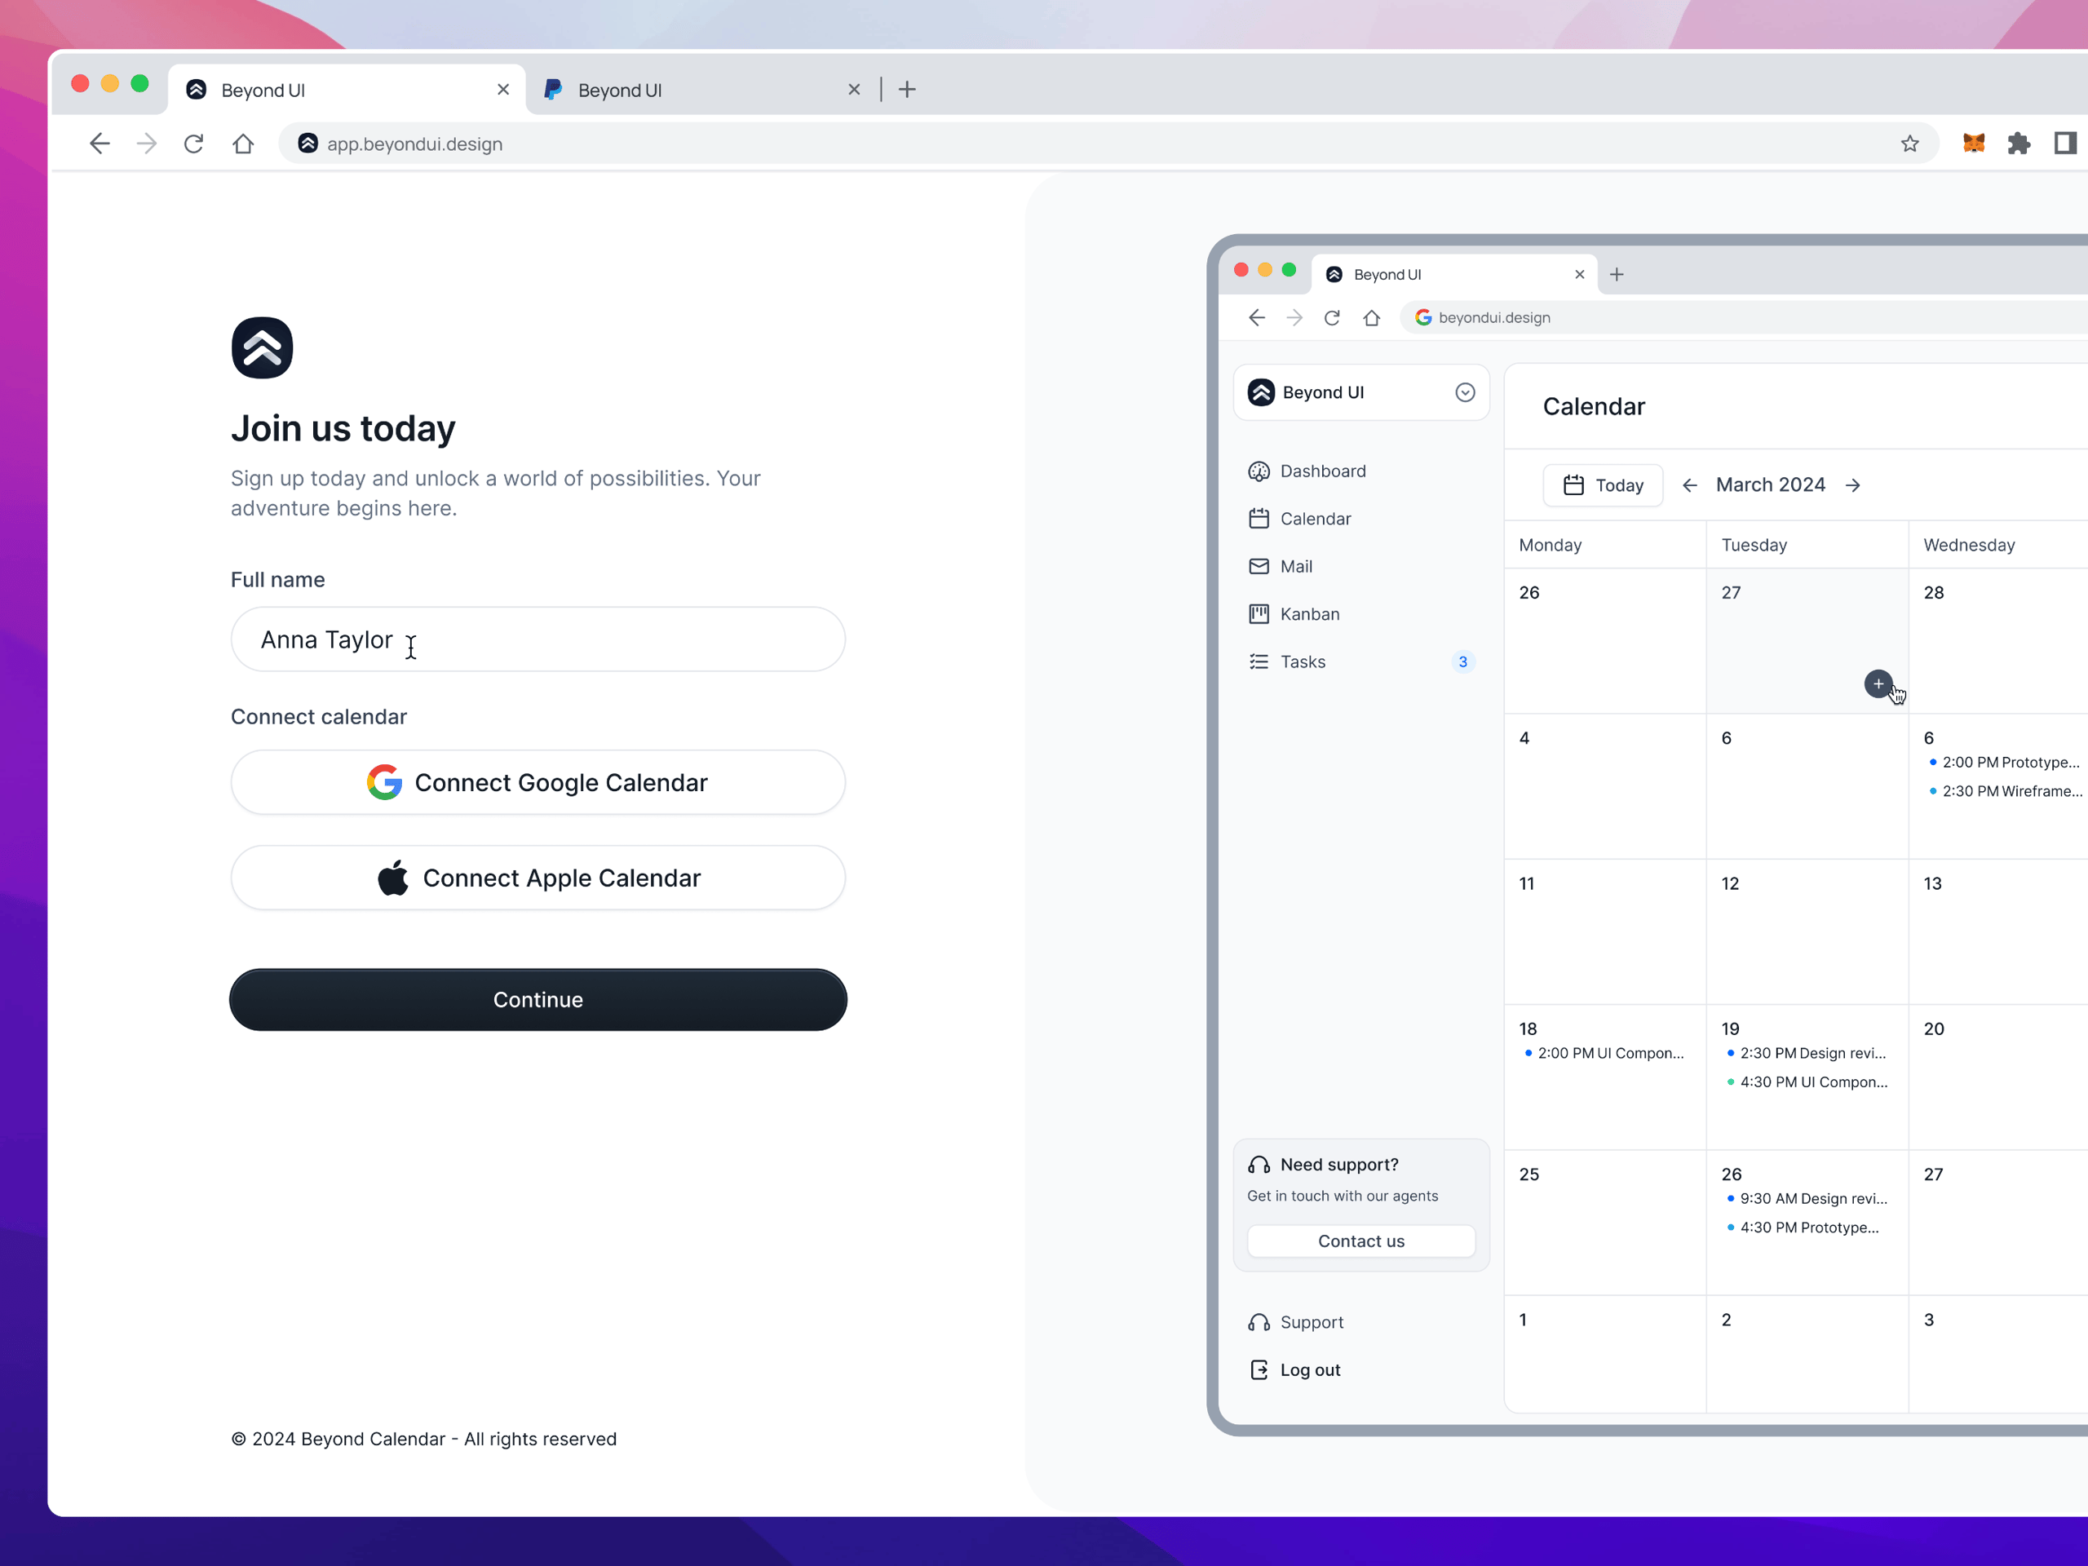Screen dimensions: 2088x1566
Task: Focus the Full name input field
Action: point(538,639)
